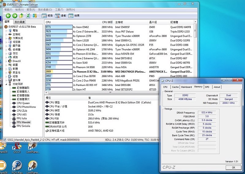Select the 安全性 (Security) tree item
Screen dimensions: 245x174
(17, 72)
